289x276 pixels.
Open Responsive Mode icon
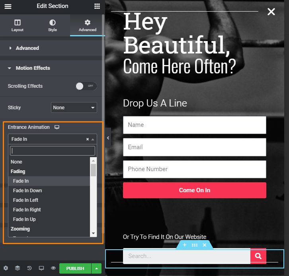(41, 268)
